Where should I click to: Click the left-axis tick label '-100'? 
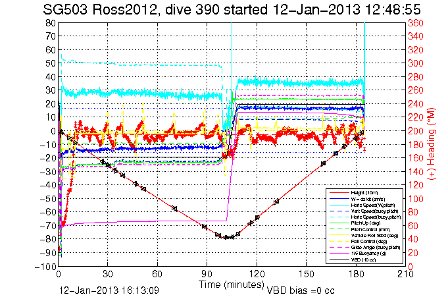click(45, 267)
